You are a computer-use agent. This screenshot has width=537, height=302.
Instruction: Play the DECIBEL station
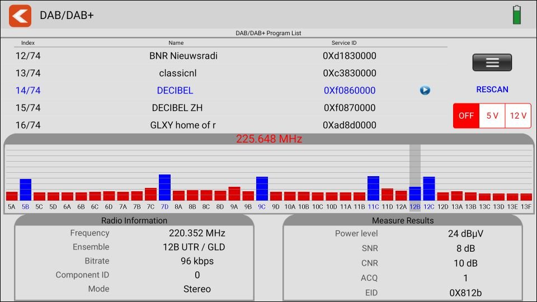point(425,91)
